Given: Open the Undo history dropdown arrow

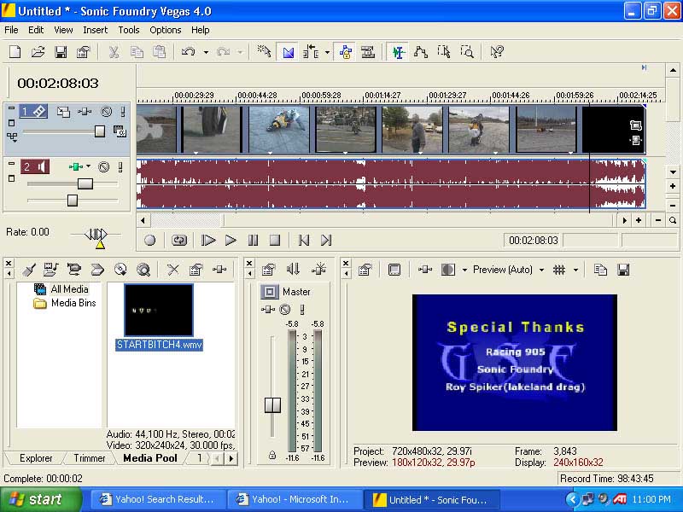Looking at the screenshot, I should (x=206, y=52).
